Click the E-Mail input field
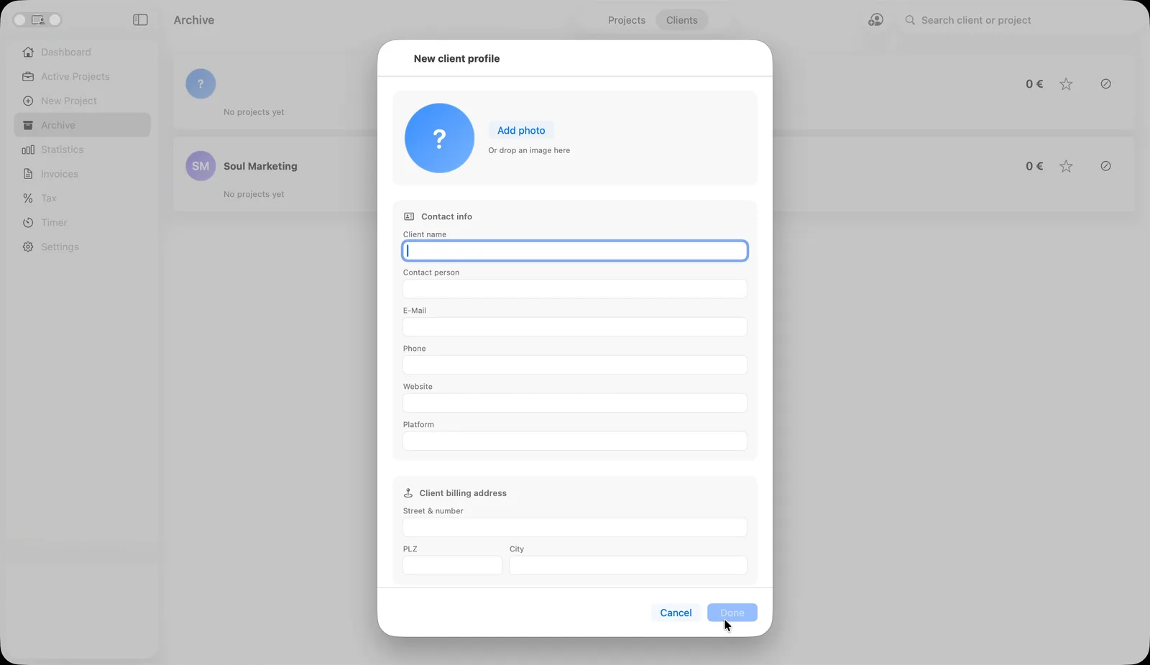1150x665 pixels. point(575,326)
